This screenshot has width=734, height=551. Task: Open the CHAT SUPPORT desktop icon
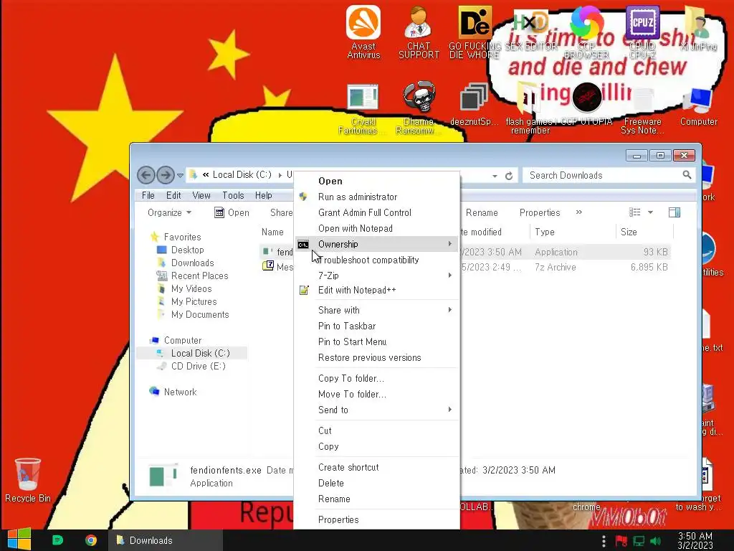click(x=419, y=32)
